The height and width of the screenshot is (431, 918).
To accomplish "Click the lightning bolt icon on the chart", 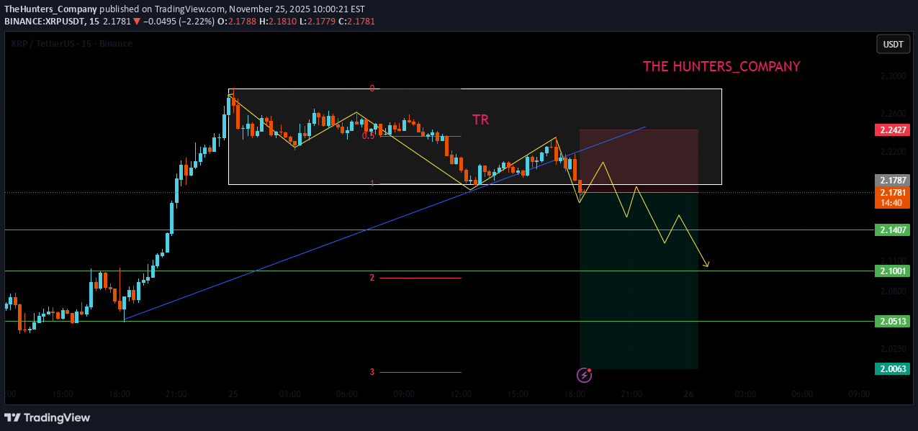I will click(583, 375).
